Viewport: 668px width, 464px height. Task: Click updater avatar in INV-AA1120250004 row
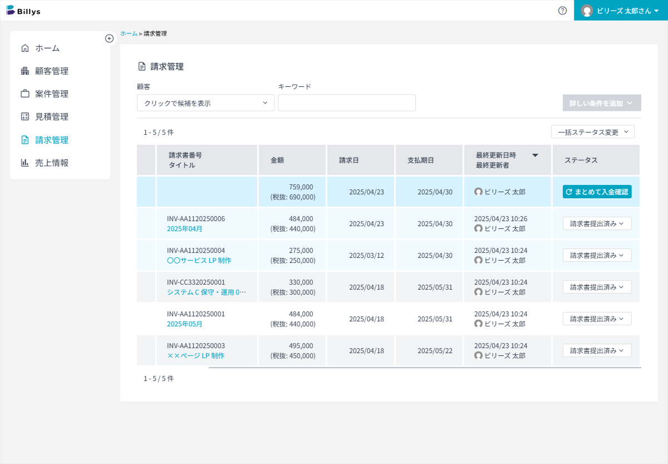click(478, 260)
